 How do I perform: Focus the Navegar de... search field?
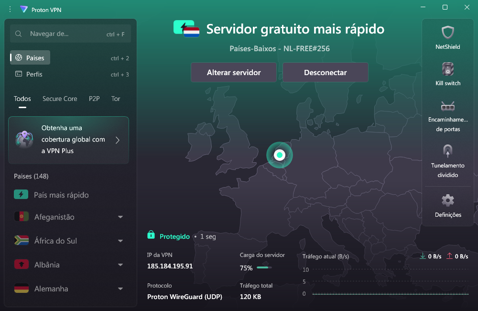(70, 33)
